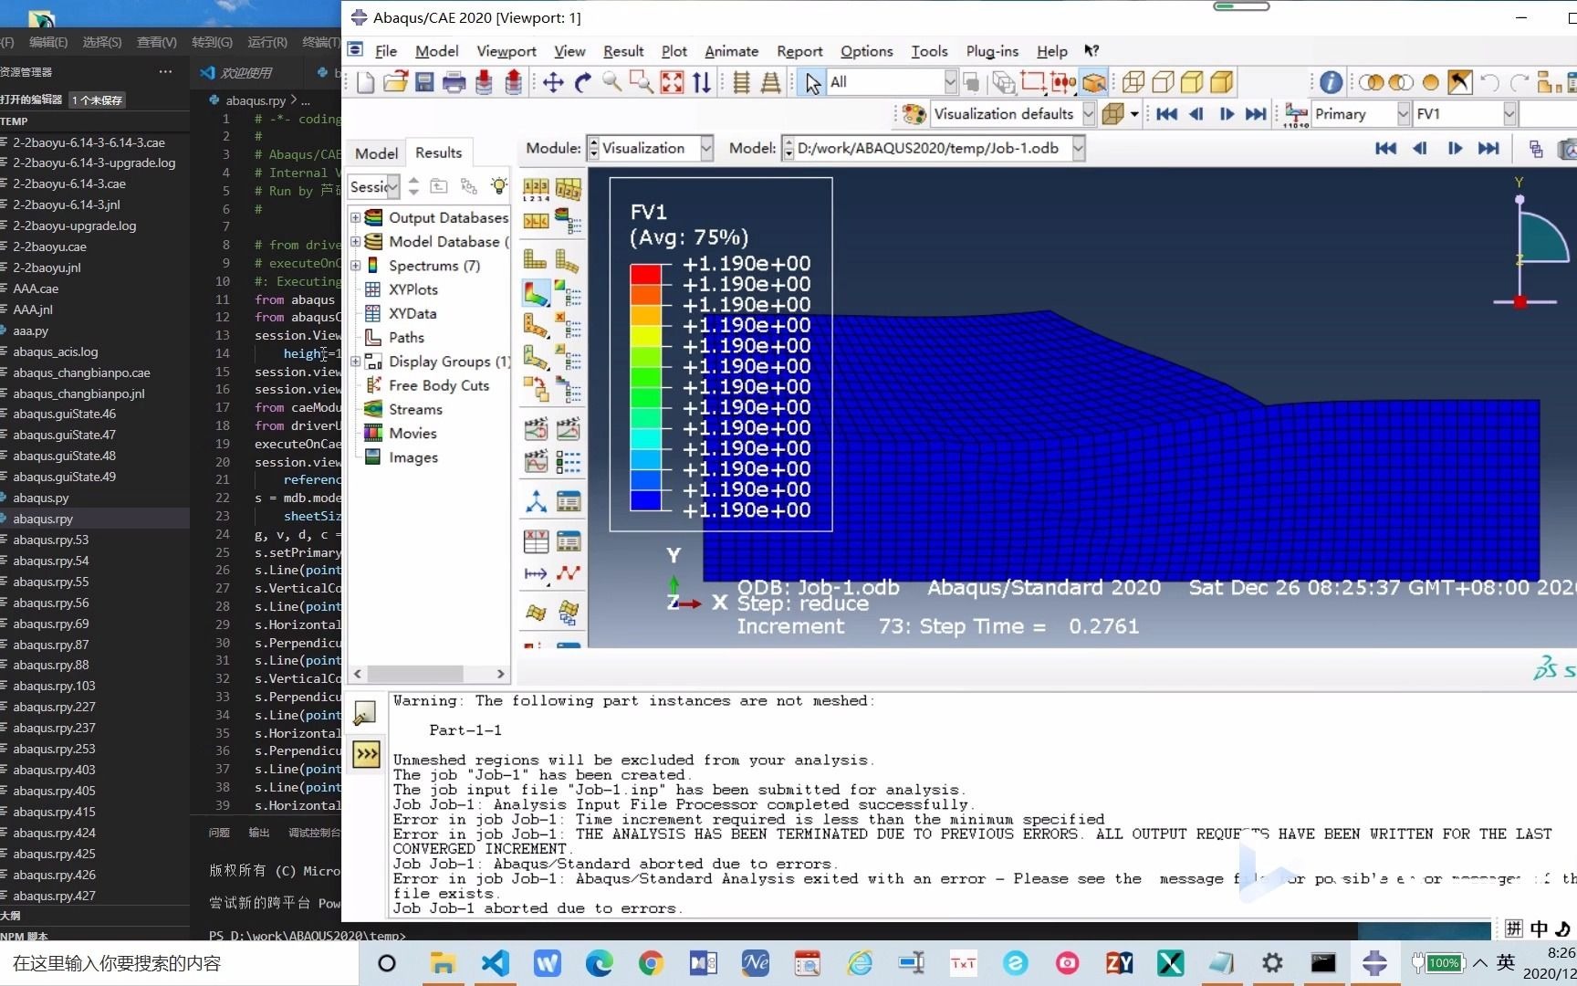
Task: Open 运行(R) menu in VS Code
Action: pyautogui.click(x=267, y=42)
